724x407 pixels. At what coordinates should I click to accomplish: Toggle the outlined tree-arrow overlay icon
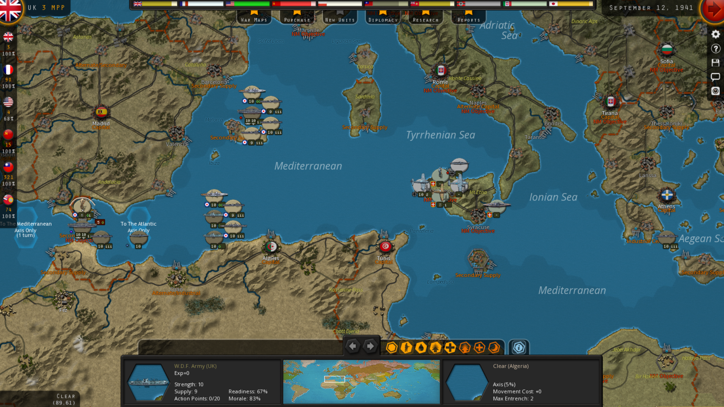tap(465, 347)
